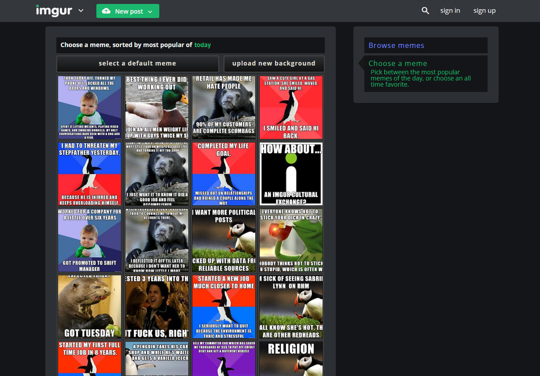The width and height of the screenshot is (540, 376).
Task: Select the Choose a meme tab
Action: pos(398,63)
